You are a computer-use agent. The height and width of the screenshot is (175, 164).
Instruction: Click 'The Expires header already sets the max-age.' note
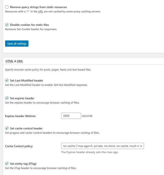[x=90, y=152]
